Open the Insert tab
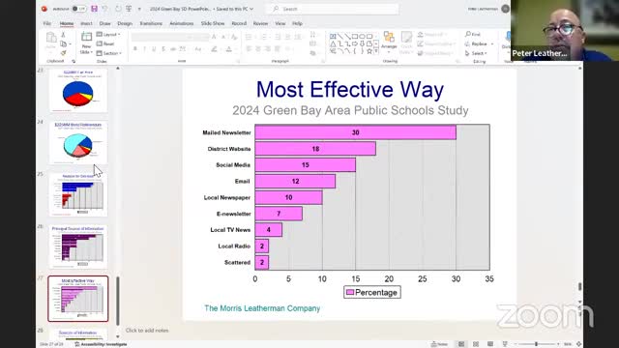Viewport: 619px width, 348px height. tap(86, 23)
